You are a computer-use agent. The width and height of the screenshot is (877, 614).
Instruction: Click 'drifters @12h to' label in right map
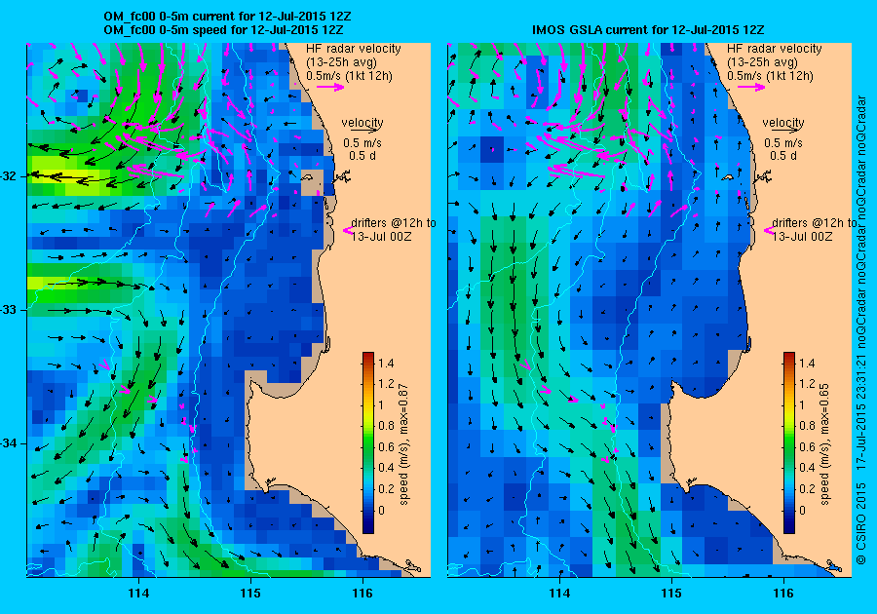click(815, 222)
